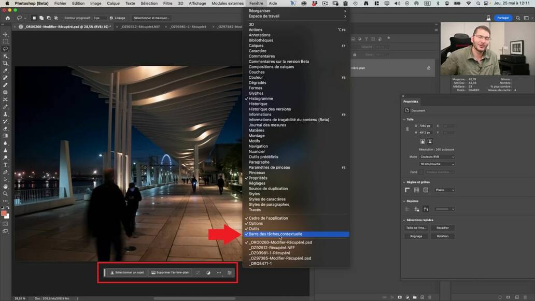Click the Home icon in options bar
This screenshot has height=301, width=535.
point(7,18)
